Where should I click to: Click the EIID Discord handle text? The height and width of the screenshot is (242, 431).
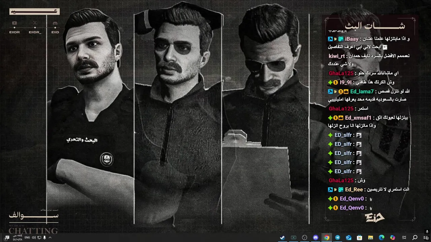coord(55,32)
